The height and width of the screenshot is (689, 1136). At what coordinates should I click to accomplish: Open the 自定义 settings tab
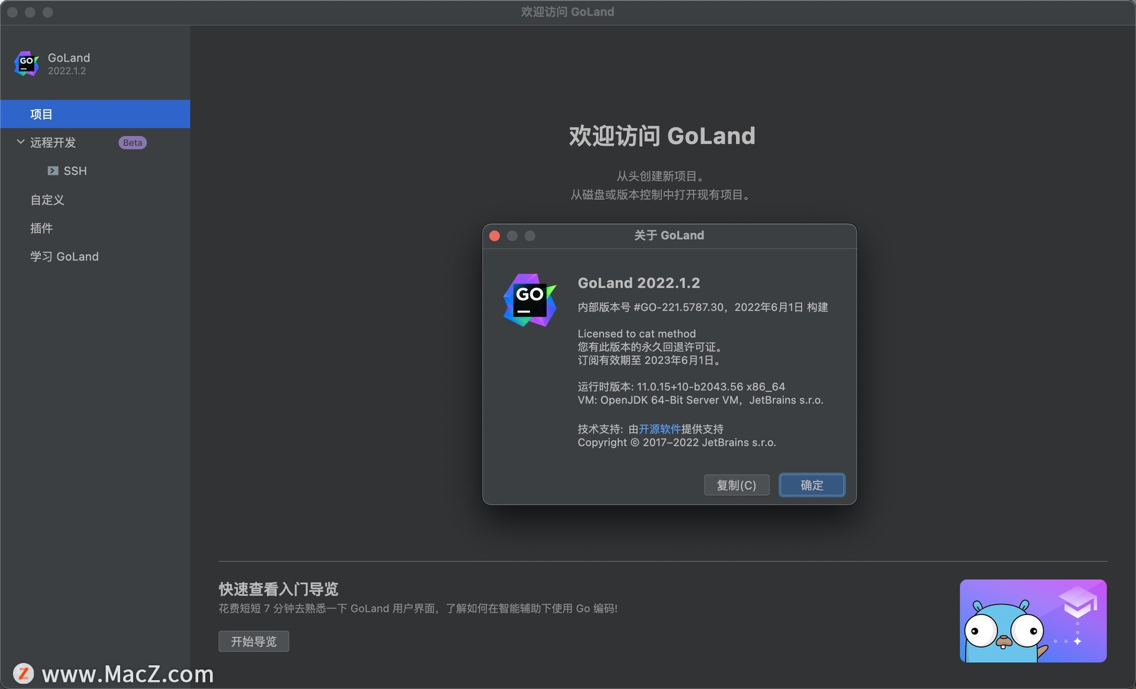pos(47,200)
